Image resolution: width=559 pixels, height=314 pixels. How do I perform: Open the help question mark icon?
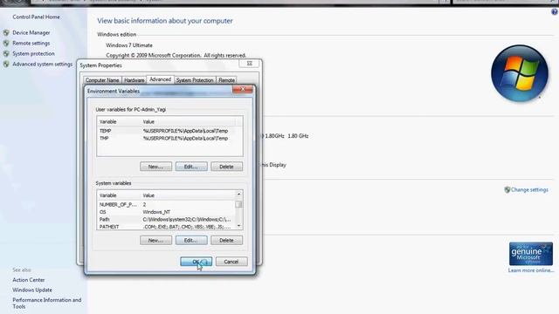point(555,11)
